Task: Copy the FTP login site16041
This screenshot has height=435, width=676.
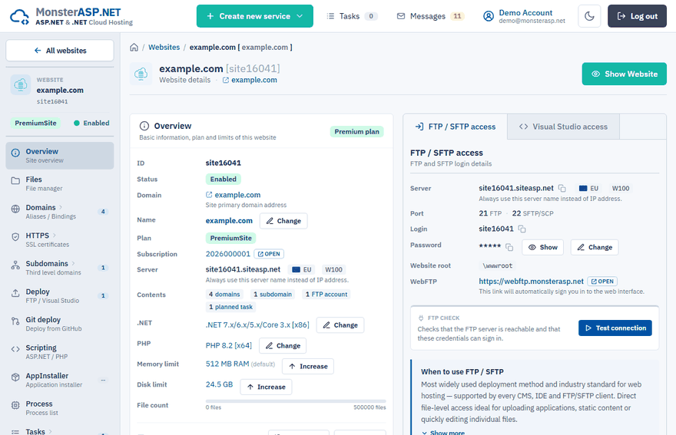Action: pos(522,229)
